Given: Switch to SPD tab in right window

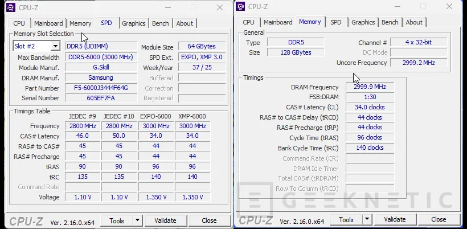Looking at the screenshot, I should (x=335, y=22).
